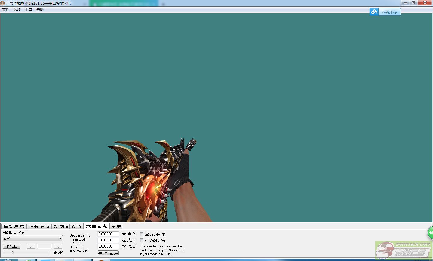This screenshot has height=261, width=433.
Task: Click the Baidu cloud upload icon
Action: (x=374, y=12)
